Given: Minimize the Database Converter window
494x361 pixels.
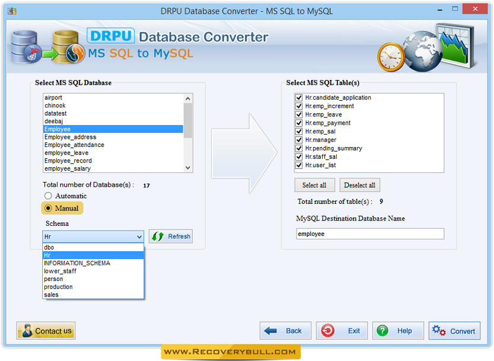Looking at the screenshot, I should 440,9.
